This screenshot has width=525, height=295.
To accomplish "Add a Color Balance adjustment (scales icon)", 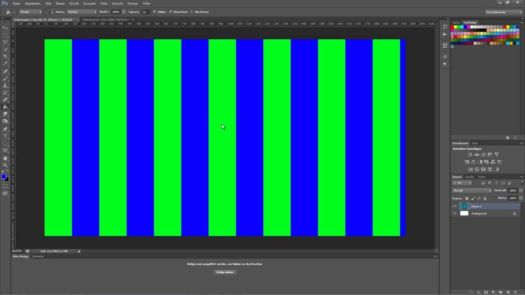I will [473, 162].
